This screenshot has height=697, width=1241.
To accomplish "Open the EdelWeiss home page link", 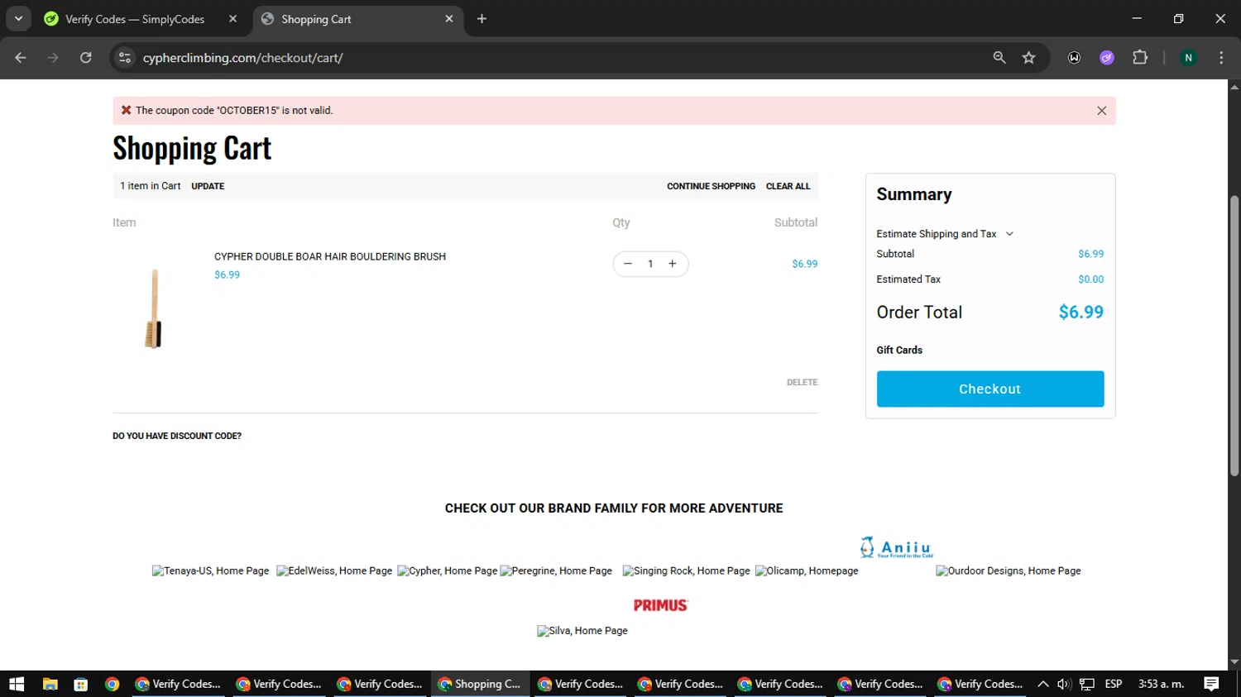I will [x=334, y=570].
